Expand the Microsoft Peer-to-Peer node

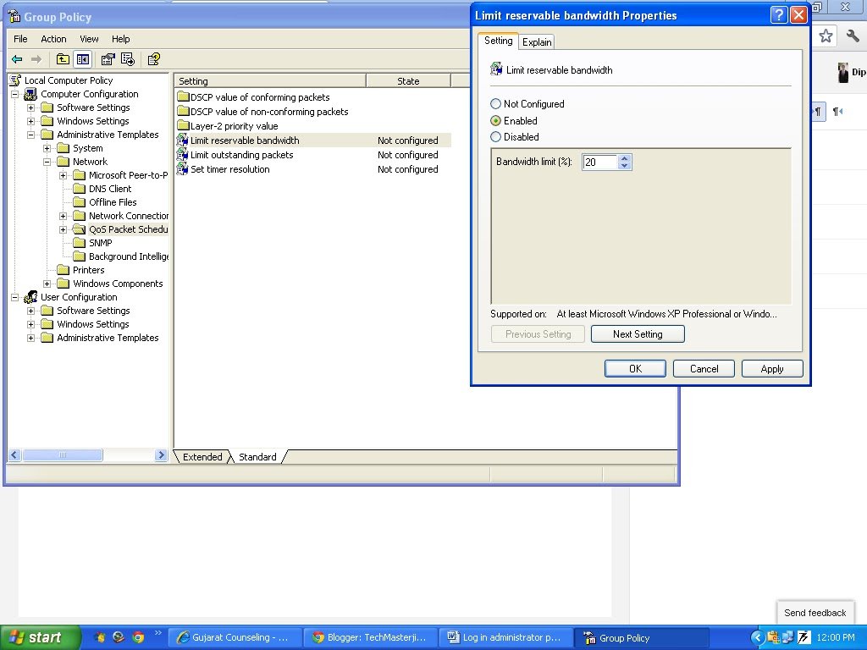click(x=63, y=175)
